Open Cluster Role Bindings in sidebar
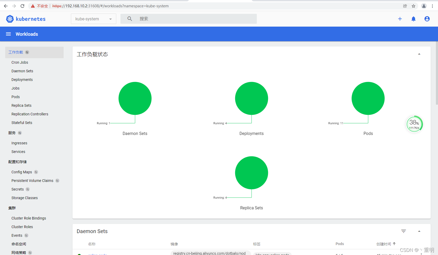The width and height of the screenshot is (438, 255). 29,218
